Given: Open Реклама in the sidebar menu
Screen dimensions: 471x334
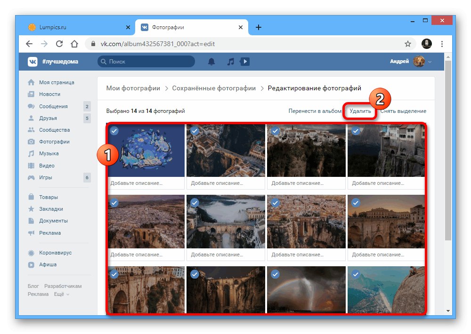Looking at the screenshot, I should pos(50,233).
